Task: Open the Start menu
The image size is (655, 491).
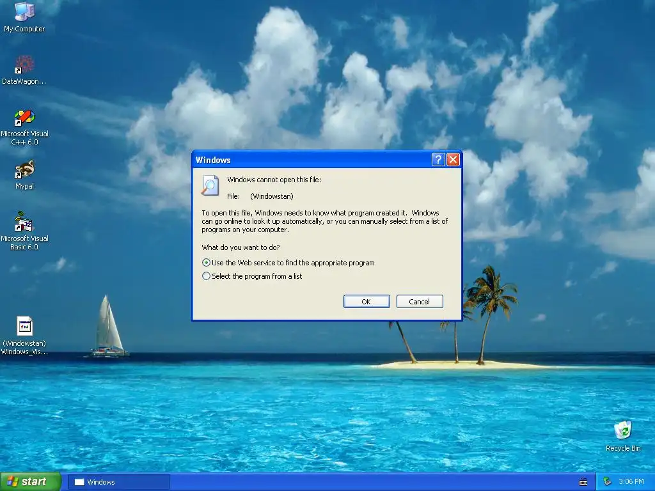Action: click(x=31, y=482)
